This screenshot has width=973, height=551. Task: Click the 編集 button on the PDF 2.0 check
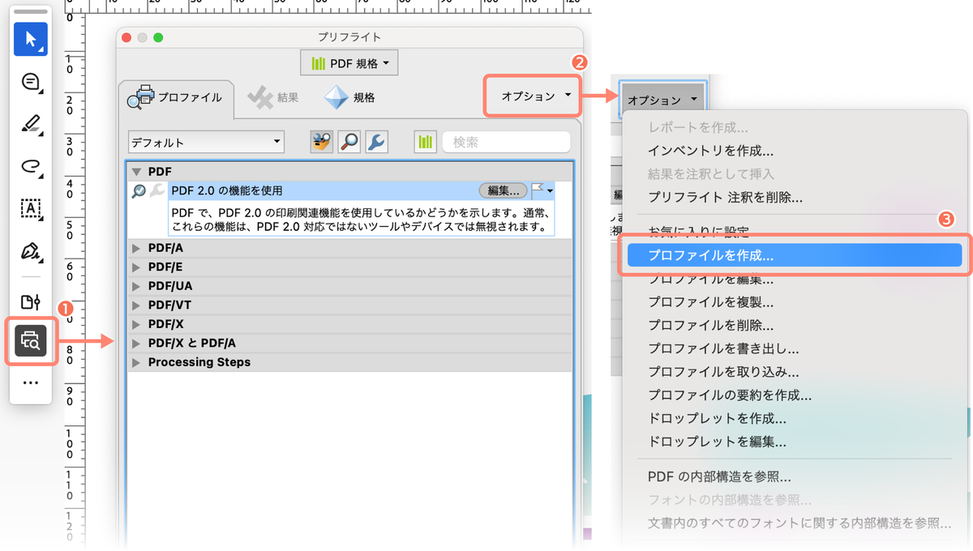point(503,190)
